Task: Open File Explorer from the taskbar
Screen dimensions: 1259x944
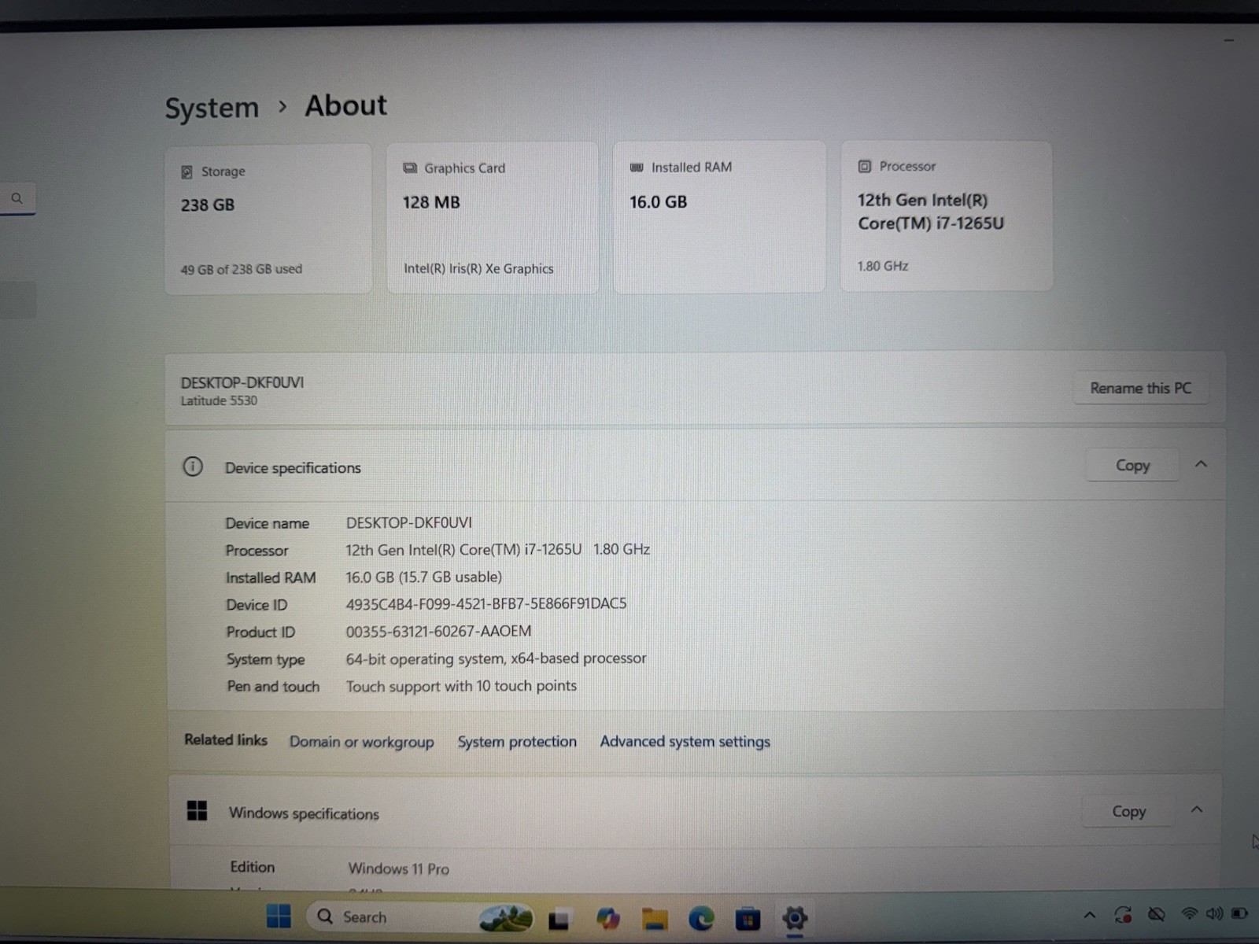Action: click(x=655, y=918)
